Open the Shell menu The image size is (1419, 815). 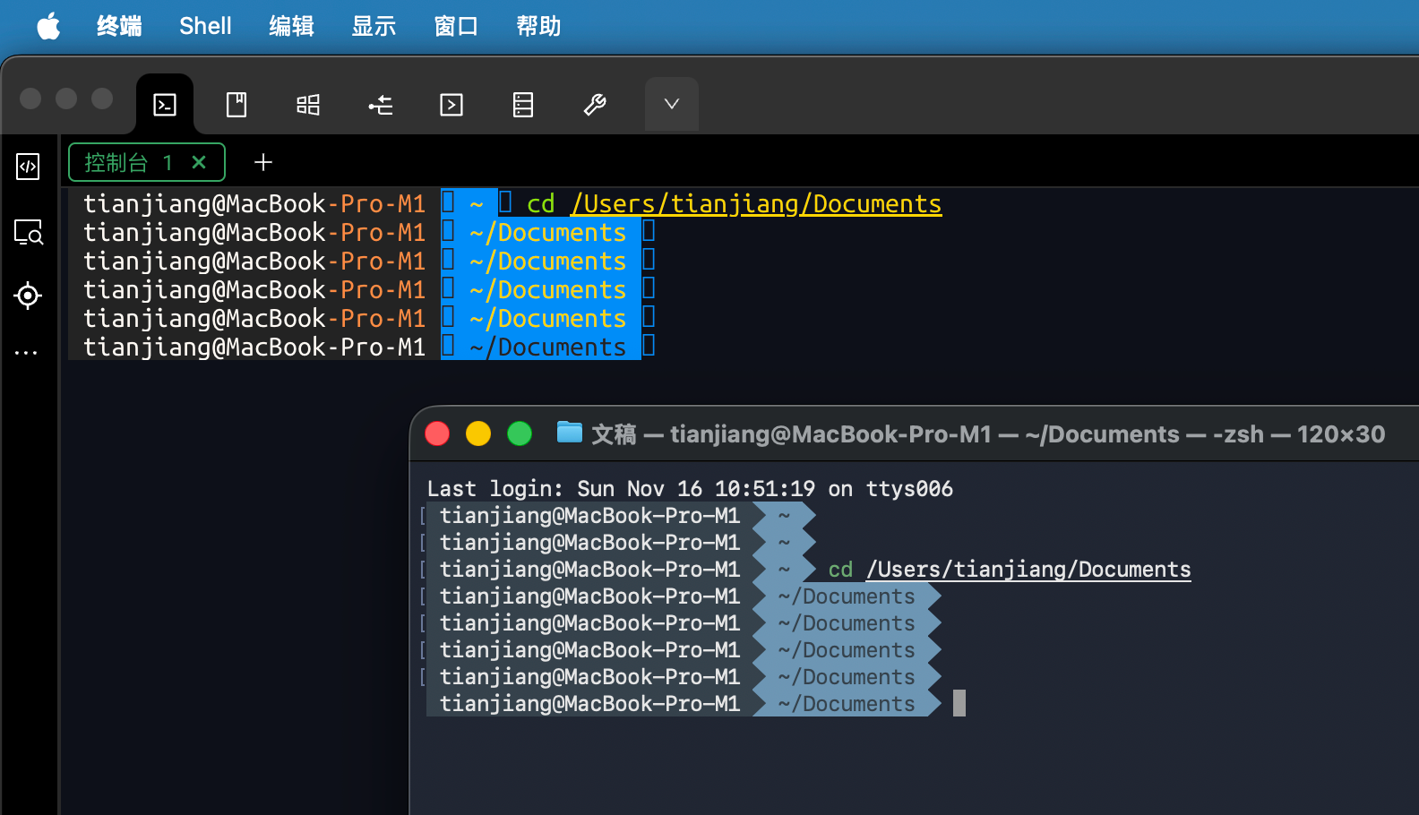(205, 26)
